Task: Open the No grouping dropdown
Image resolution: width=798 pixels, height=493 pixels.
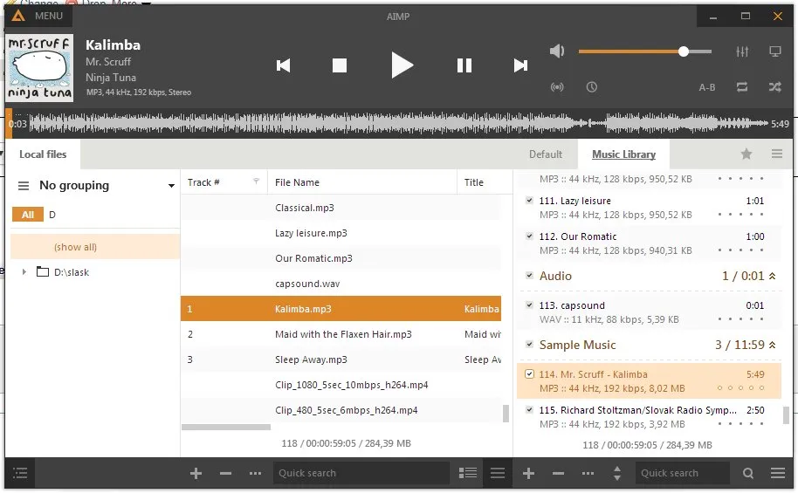Action: pos(171,186)
